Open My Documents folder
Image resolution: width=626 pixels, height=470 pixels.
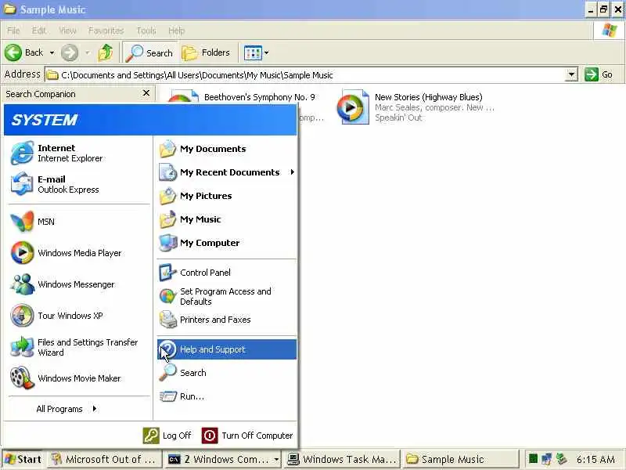click(226, 149)
